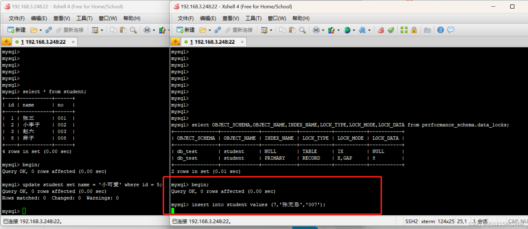The image size is (528, 229).
Task: Click the mysql prompt cursor in left terminal
Action: [x=24, y=211]
